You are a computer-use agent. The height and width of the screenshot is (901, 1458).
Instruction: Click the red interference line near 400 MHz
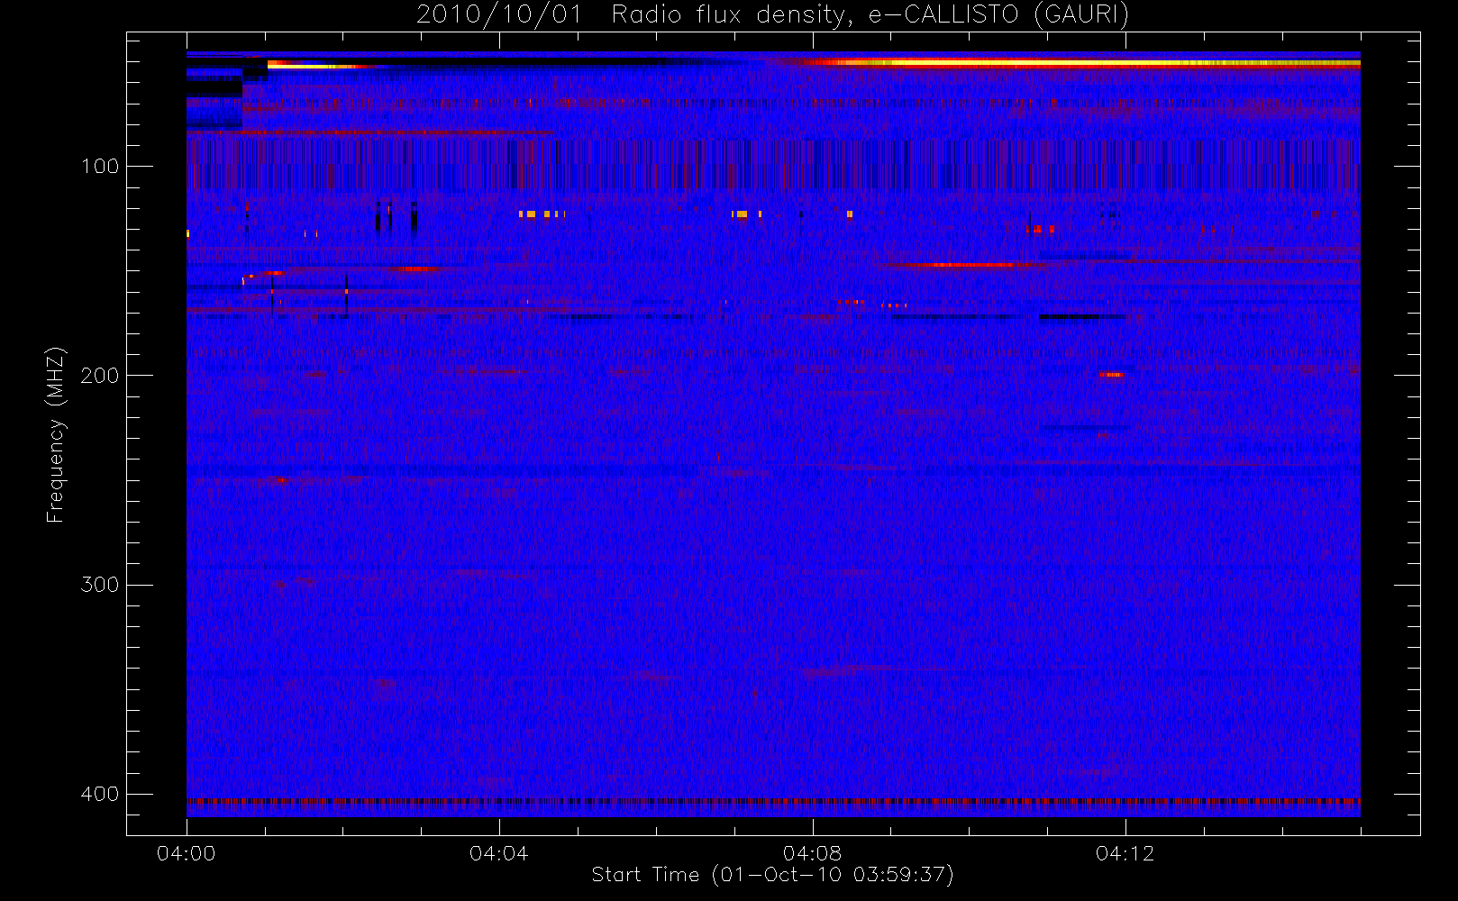(x=773, y=800)
